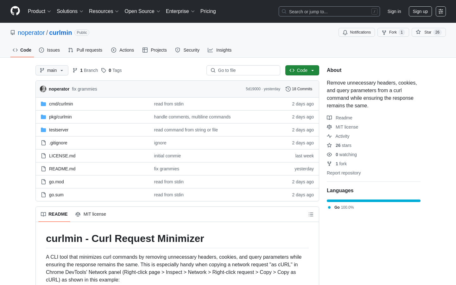Click the noperator avatar image

[x=43, y=89]
